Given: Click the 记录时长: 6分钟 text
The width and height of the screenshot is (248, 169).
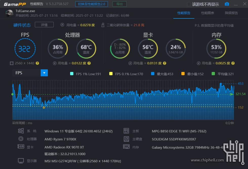Looking at the screenshot, I should click(118, 15).
